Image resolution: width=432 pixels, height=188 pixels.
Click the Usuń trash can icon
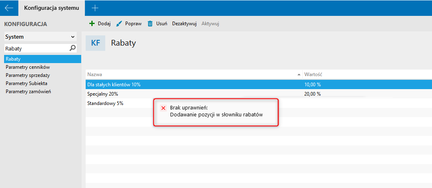150,24
